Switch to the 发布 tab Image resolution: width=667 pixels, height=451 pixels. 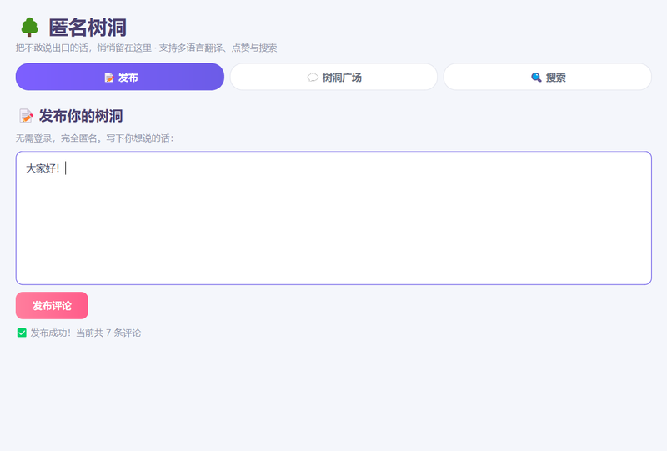coord(119,77)
